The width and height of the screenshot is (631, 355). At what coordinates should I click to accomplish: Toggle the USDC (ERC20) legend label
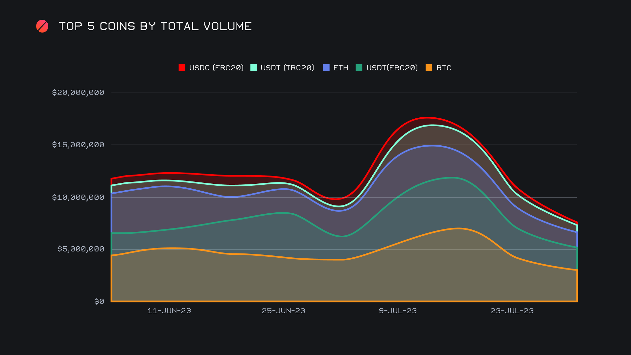coord(216,68)
